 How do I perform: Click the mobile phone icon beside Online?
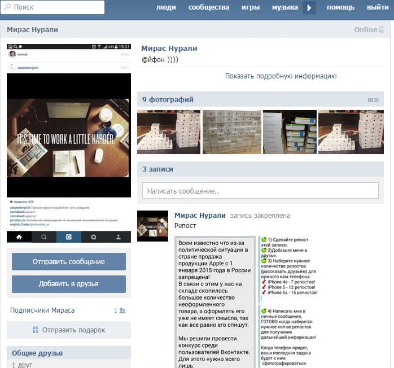[x=382, y=30]
